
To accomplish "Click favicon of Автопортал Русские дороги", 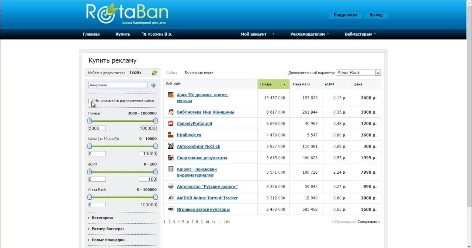I will pyautogui.click(x=171, y=186).
